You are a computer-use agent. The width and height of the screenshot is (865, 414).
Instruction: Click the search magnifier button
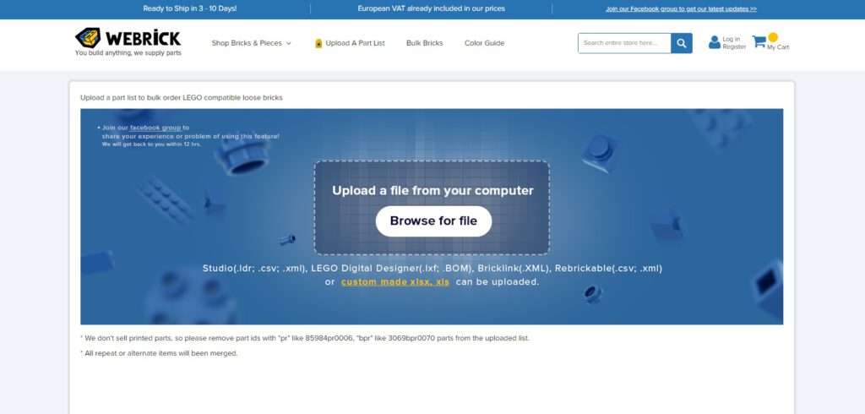(682, 43)
